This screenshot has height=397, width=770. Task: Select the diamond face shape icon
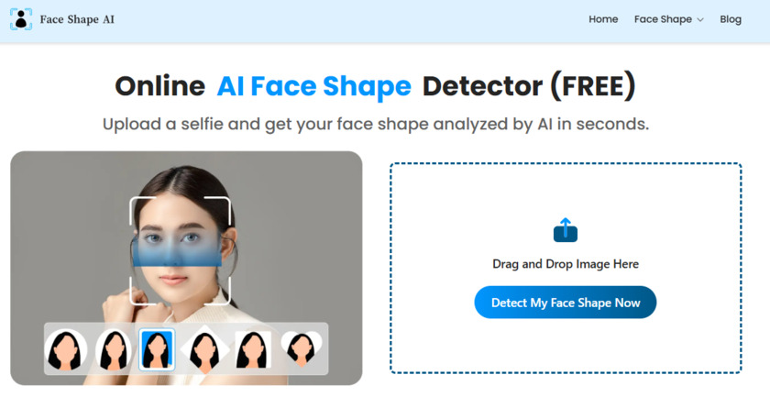click(x=204, y=349)
